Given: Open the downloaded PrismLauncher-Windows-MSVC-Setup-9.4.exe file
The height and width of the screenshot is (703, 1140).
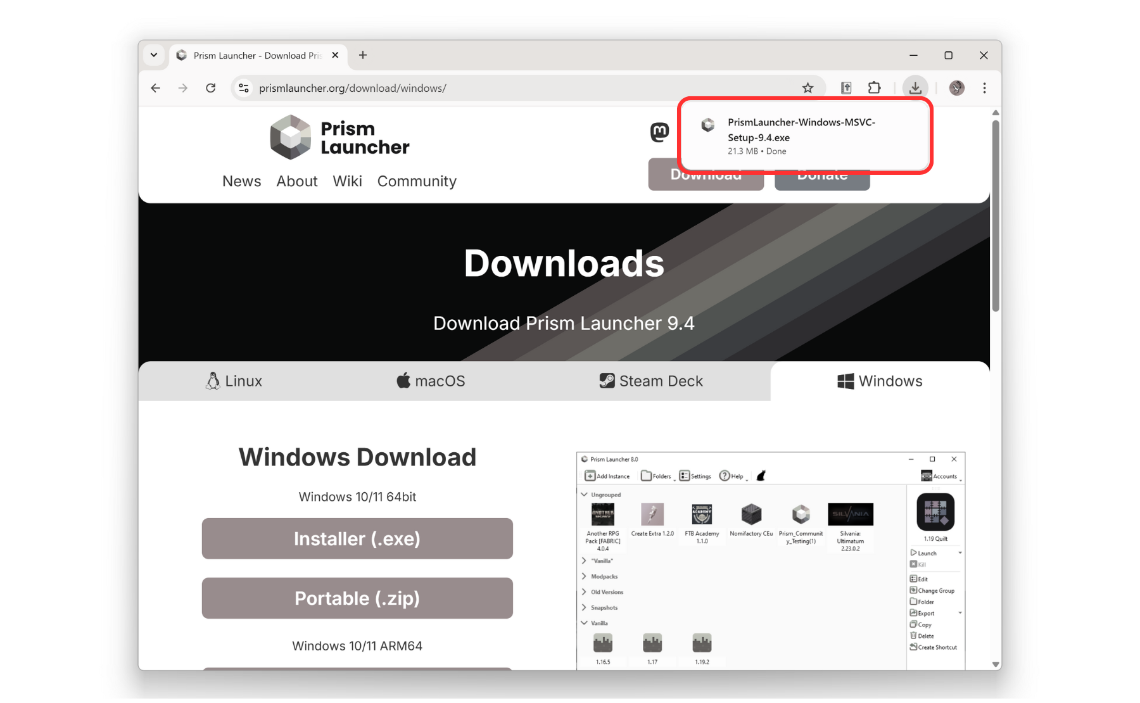Looking at the screenshot, I should click(x=804, y=136).
